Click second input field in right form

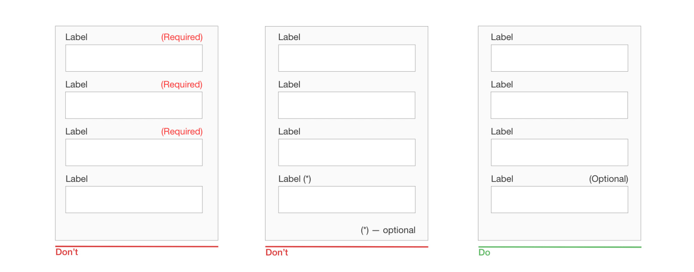coord(559,105)
